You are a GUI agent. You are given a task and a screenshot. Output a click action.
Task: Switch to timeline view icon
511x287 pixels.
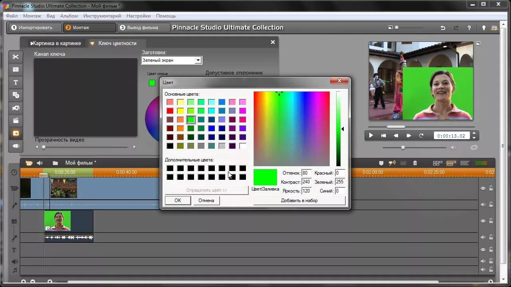click(x=451, y=163)
